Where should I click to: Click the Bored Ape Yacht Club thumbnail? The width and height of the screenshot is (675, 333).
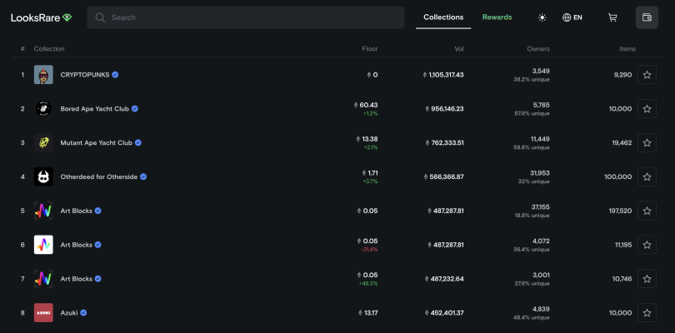click(43, 109)
